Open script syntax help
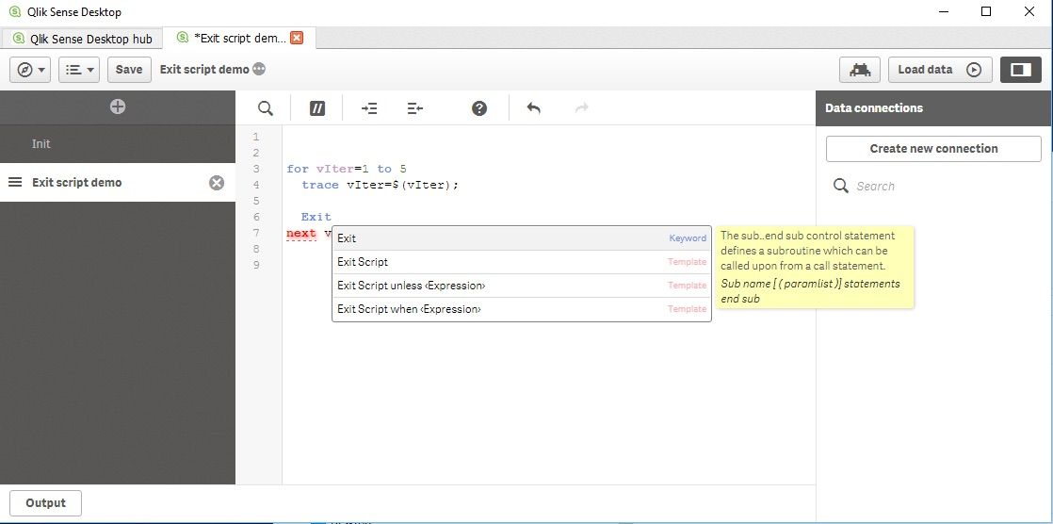This screenshot has height=524, width=1053. pyautogui.click(x=478, y=108)
